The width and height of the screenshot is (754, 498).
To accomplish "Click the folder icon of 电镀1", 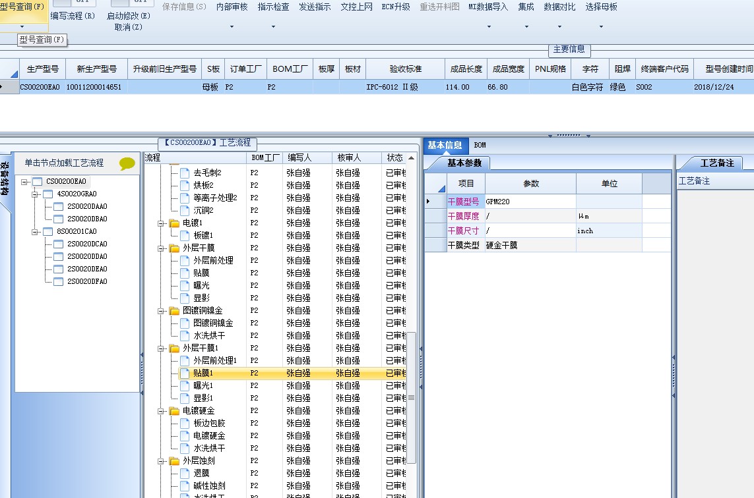I will click(x=175, y=223).
